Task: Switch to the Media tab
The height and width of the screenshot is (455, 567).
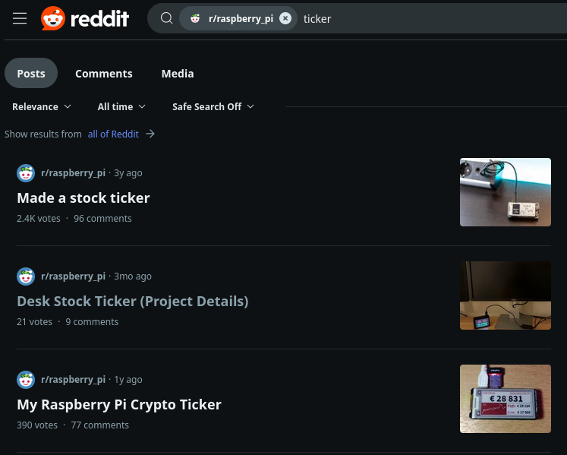Action: click(178, 74)
